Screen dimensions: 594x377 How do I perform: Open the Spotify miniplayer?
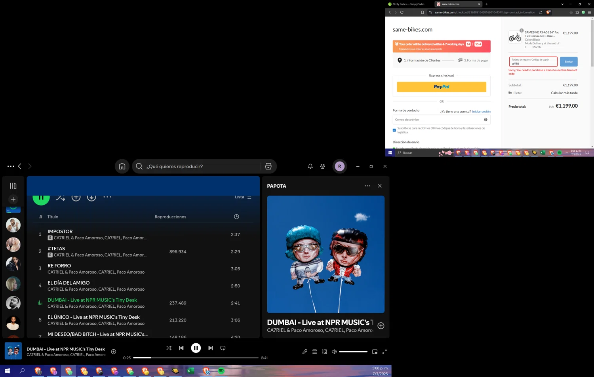(375, 352)
